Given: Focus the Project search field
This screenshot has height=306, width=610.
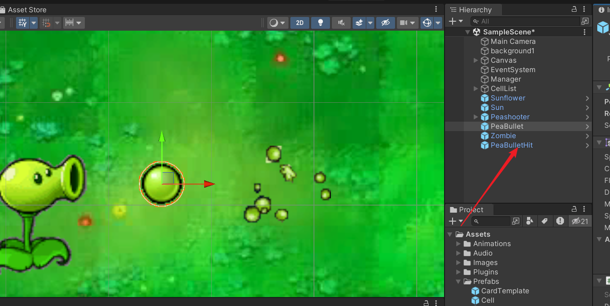Looking at the screenshot, I should pyautogui.click(x=491, y=221).
